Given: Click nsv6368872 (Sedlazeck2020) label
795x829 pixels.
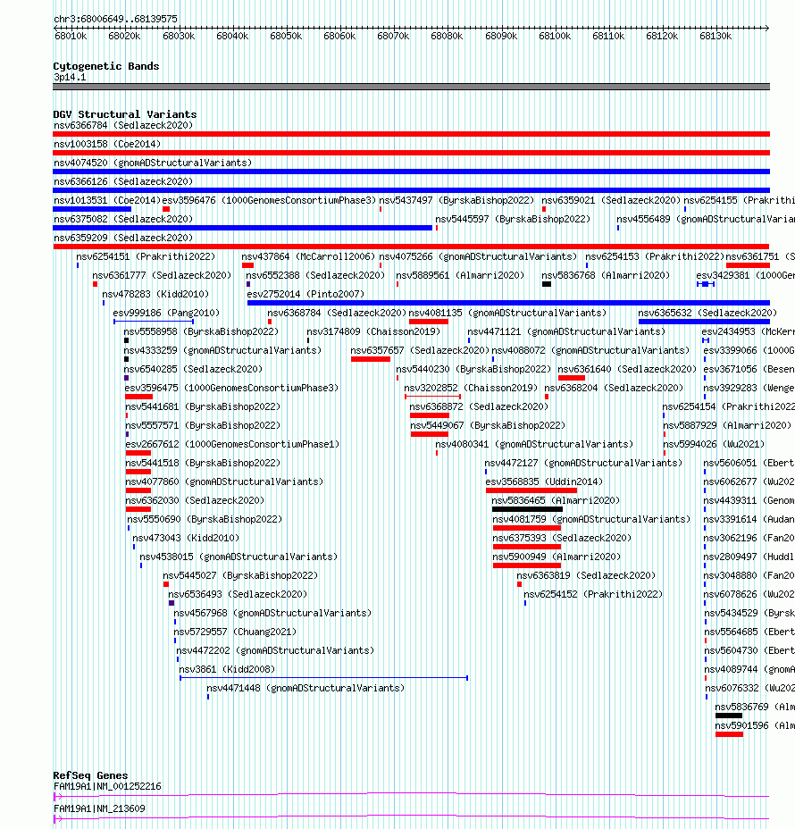Looking at the screenshot, I should (479, 406).
